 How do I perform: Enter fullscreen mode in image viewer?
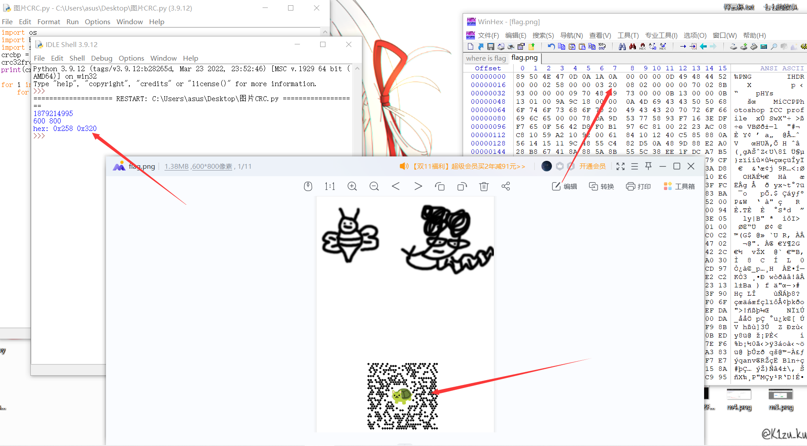point(621,166)
